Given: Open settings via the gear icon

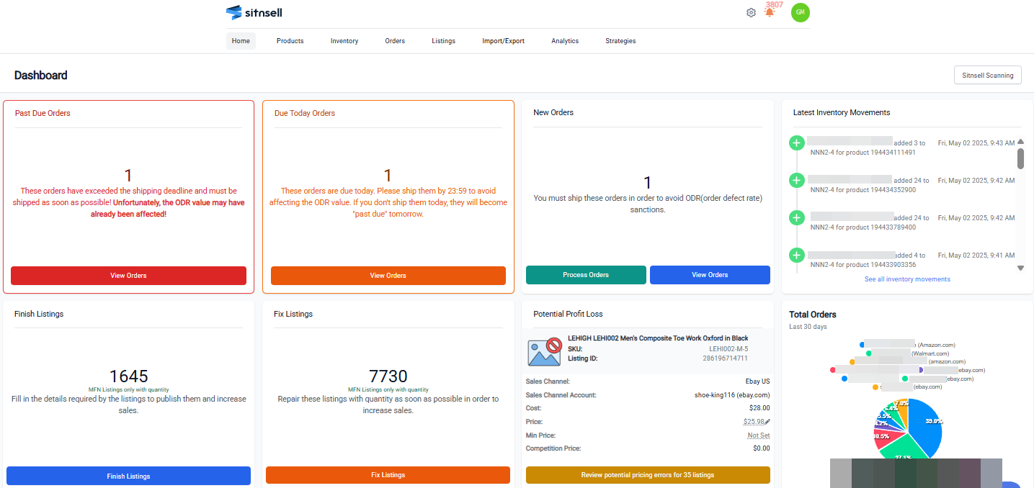Looking at the screenshot, I should (x=751, y=12).
